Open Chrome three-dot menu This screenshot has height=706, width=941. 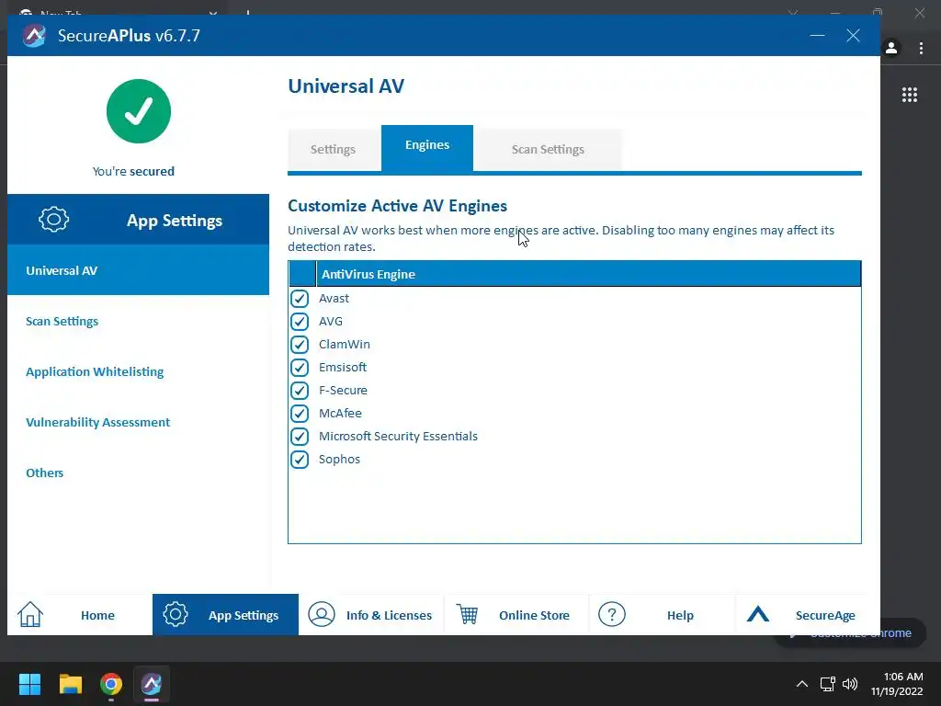point(921,48)
